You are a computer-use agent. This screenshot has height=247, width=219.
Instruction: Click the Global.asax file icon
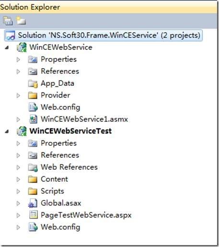coord(33,203)
